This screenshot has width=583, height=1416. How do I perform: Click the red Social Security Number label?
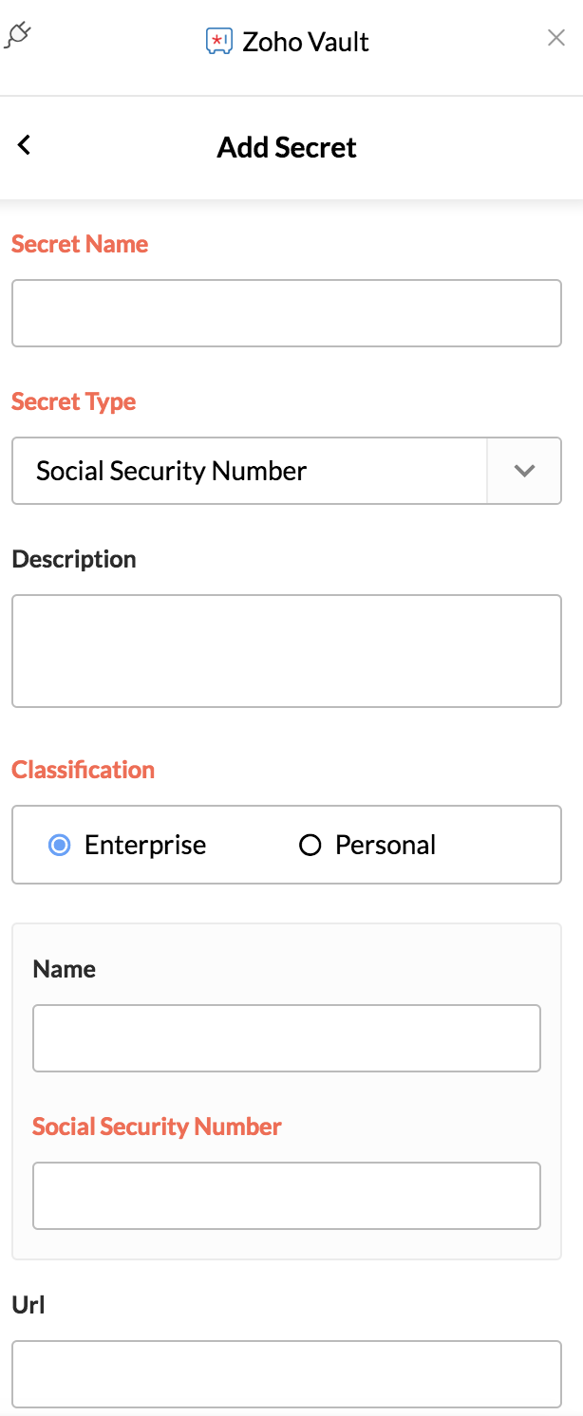pos(158,1127)
